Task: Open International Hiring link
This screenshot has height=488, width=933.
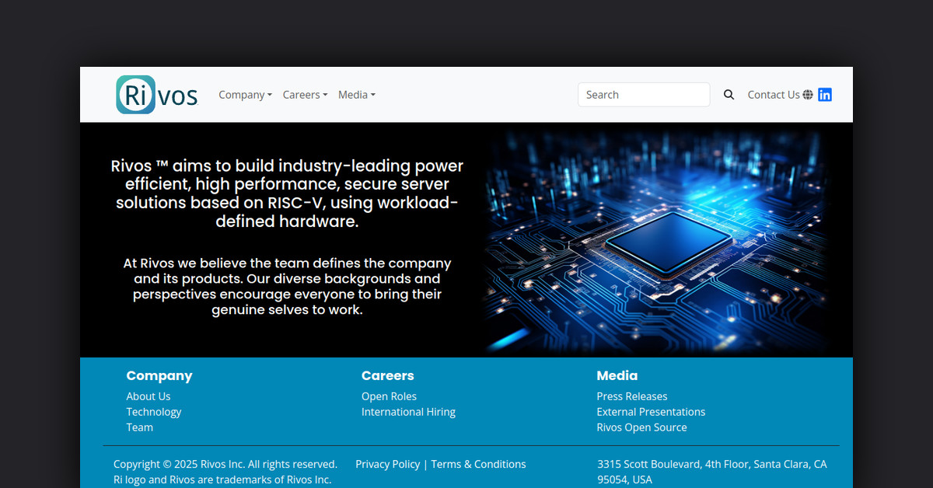Action: click(408, 412)
